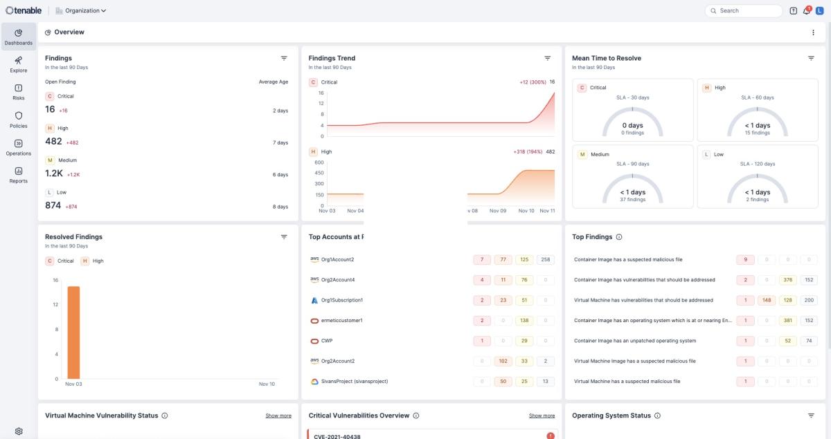The height and width of the screenshot is (439, 831).
Task: Open the filter for the Findings widget
Action: (x=283, y=58)
